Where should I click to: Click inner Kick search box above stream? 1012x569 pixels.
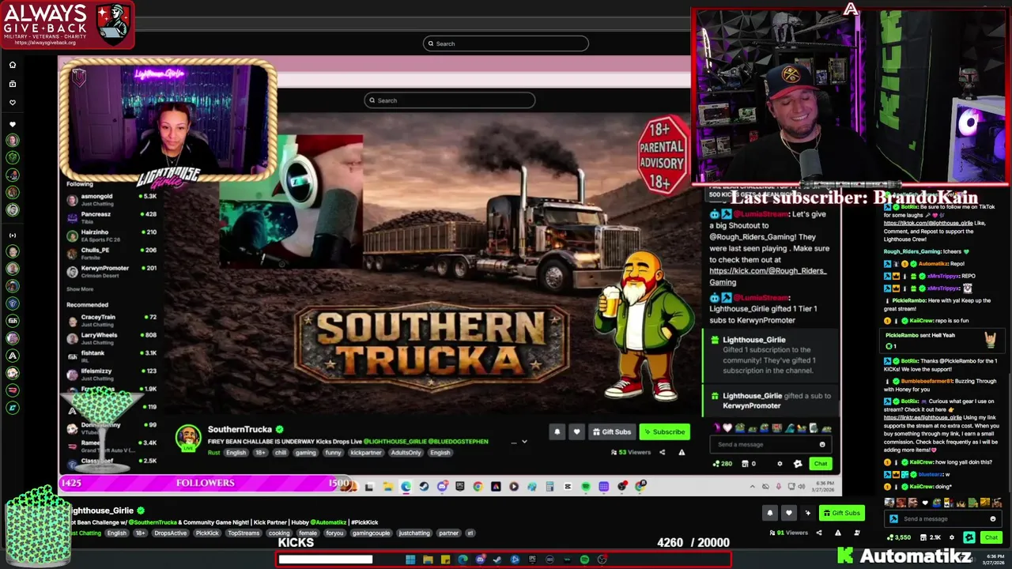point(449,100)
